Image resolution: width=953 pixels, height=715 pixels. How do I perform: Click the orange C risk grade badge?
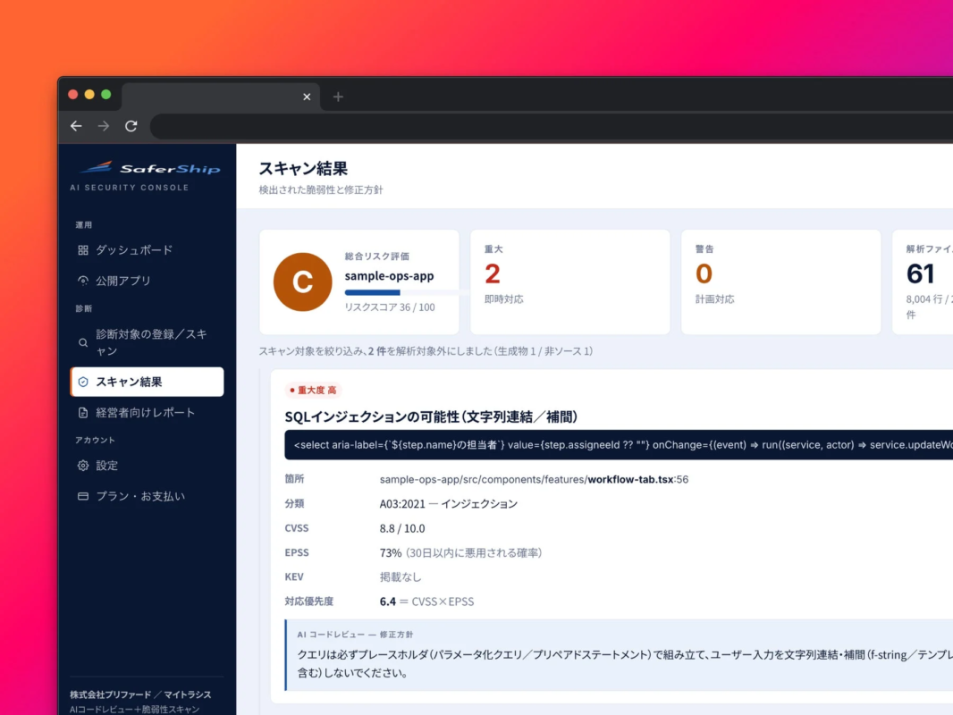pyautogui.click(x=303, y=282)
